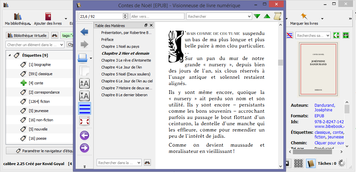Viewport: 356px width, 172px height.
Task: Show book metadata via the parchment scroll icon
Action: (278, 16)
